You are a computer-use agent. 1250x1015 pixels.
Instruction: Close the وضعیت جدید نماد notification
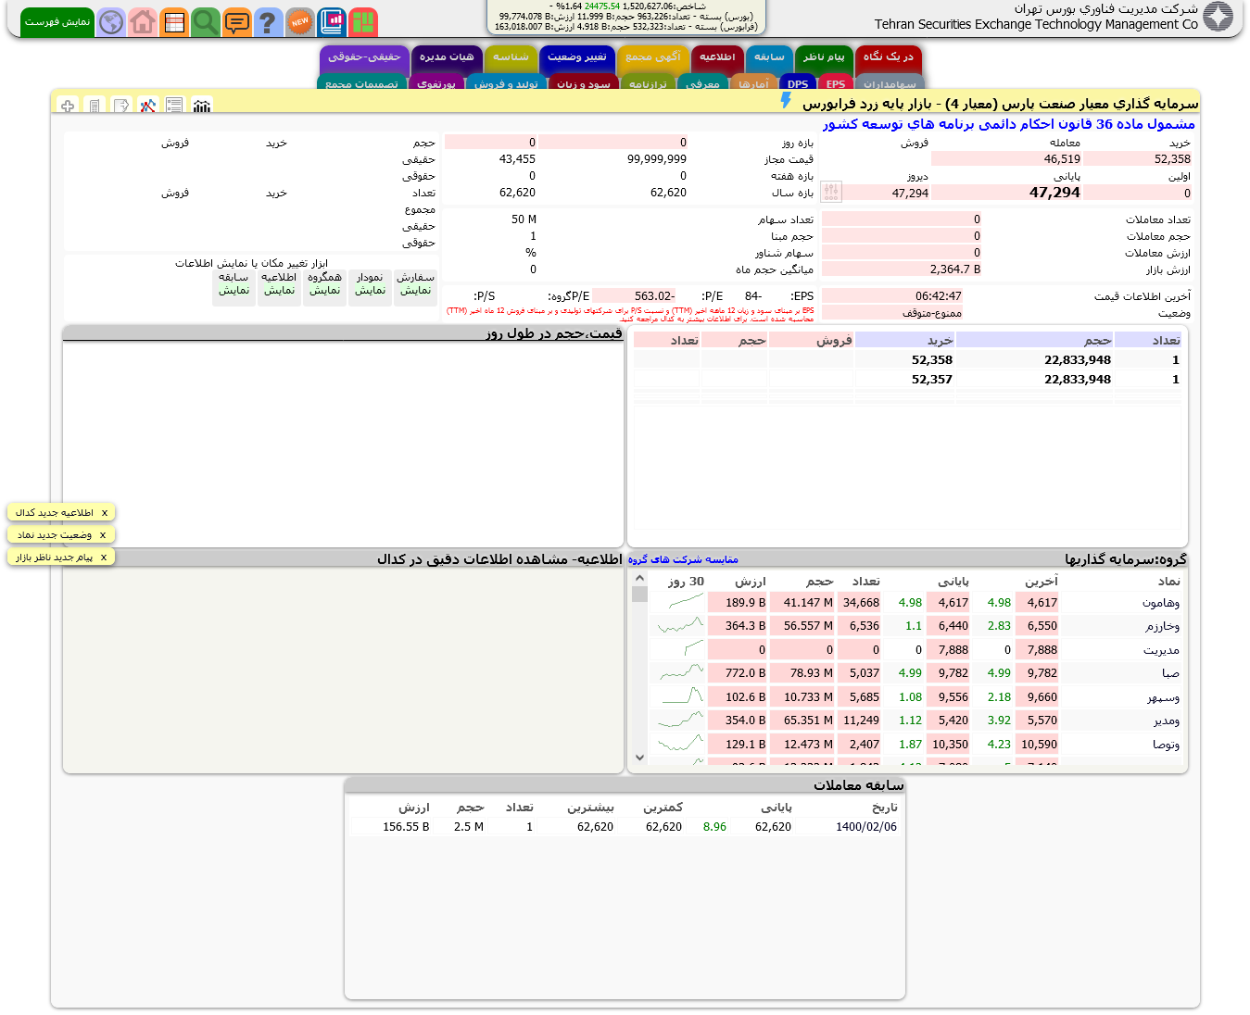pos(103,535)
